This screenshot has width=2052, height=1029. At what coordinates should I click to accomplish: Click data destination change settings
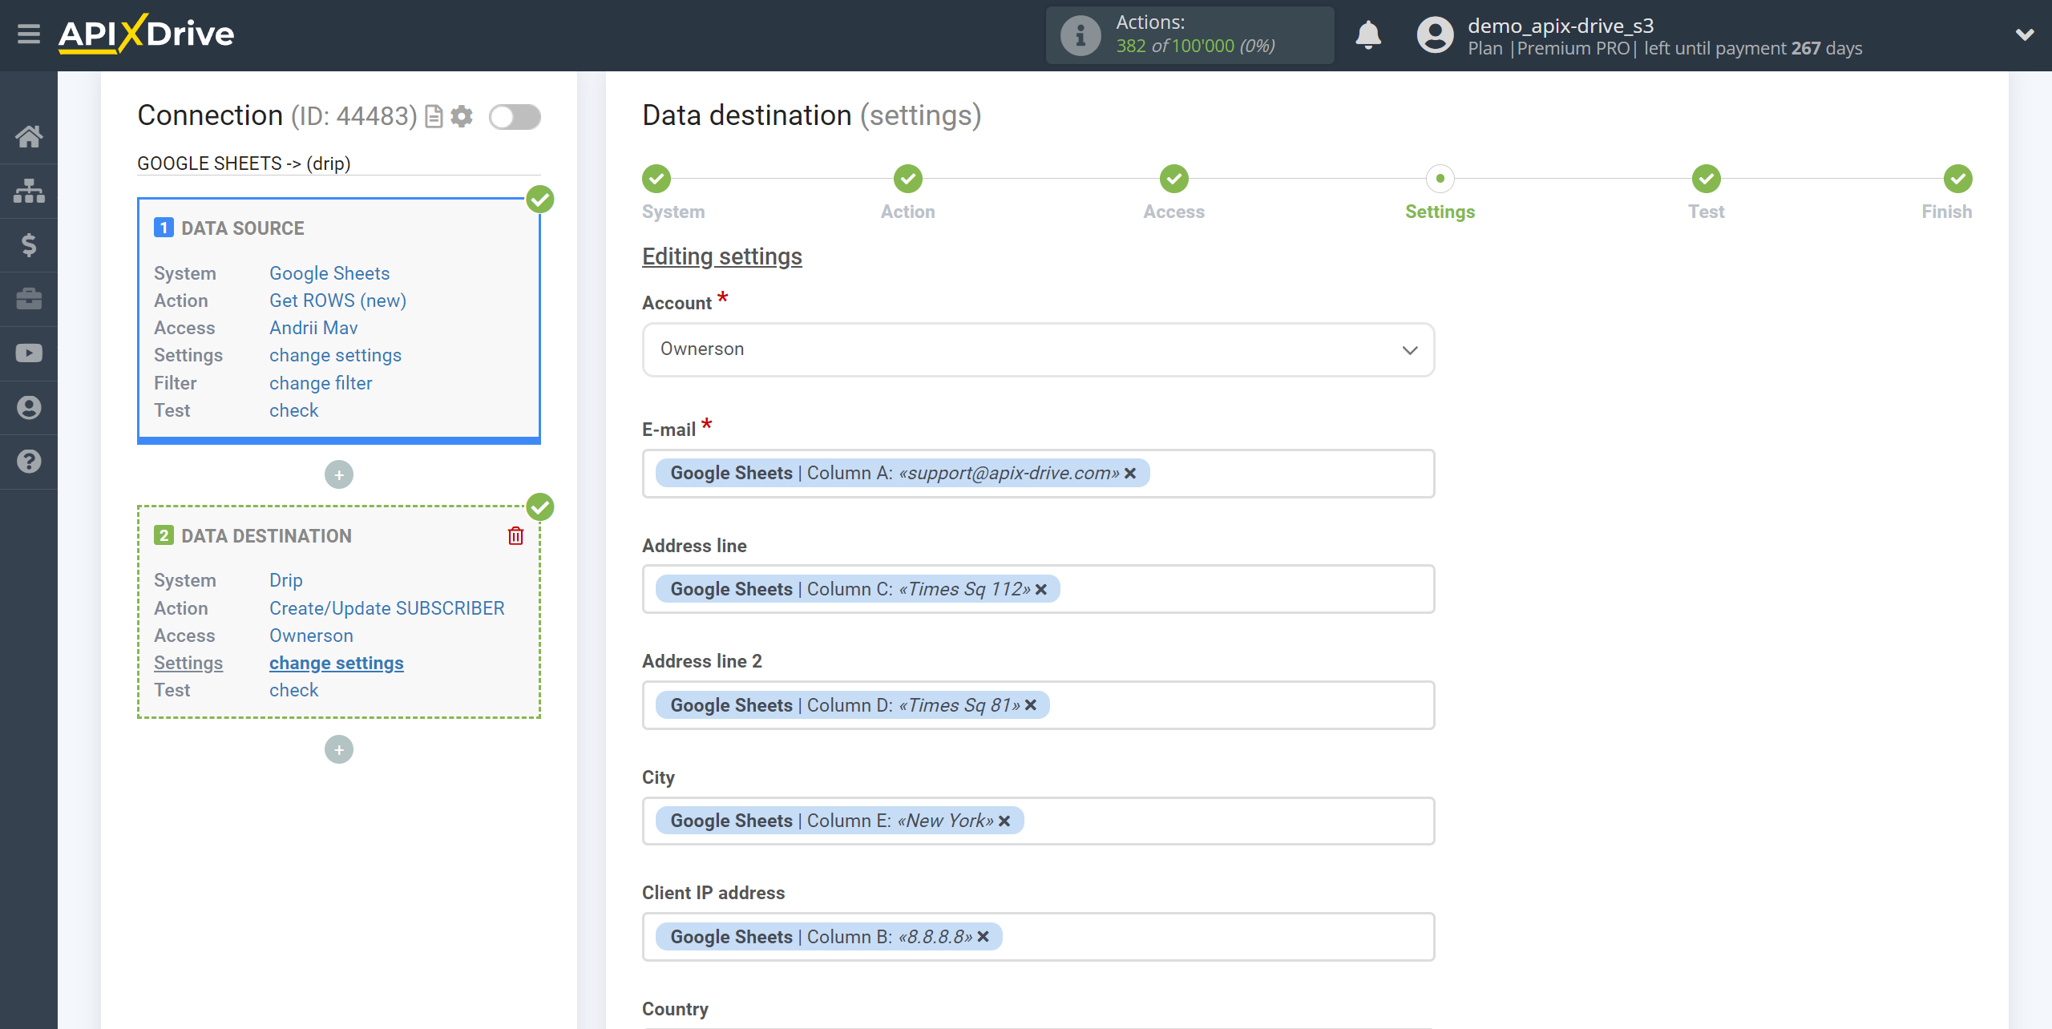coord(337,663)
